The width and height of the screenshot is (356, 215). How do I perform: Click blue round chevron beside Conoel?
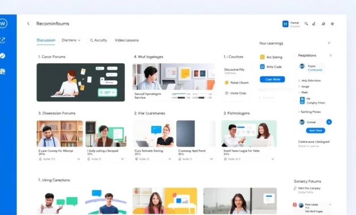tap(329, 122)
